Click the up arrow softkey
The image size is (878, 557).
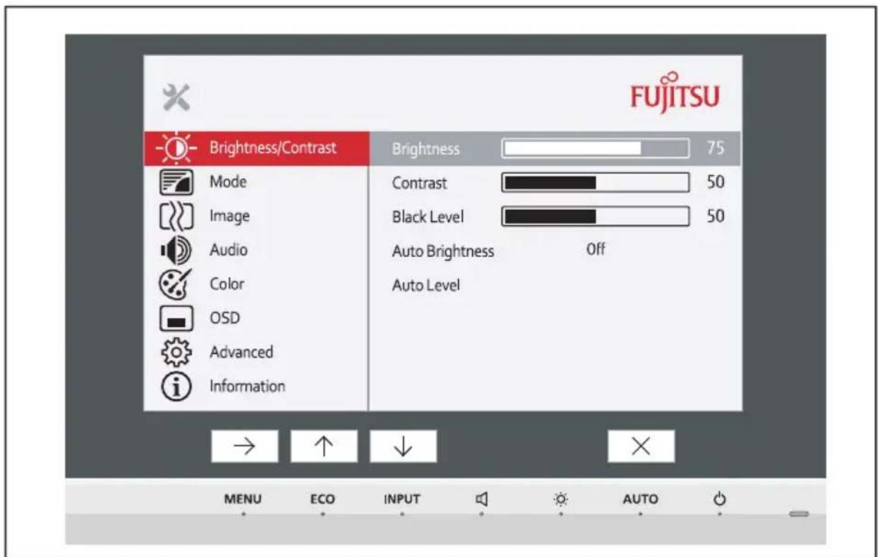pyautogui.click(x=324, y=446)
